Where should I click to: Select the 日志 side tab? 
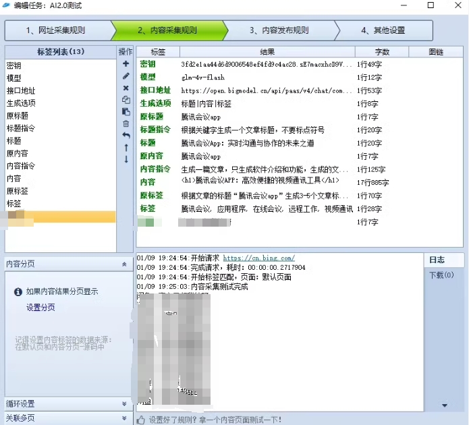444,260
